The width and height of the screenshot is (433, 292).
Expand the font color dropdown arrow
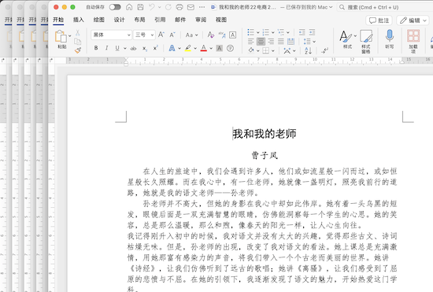click(211, 48)
